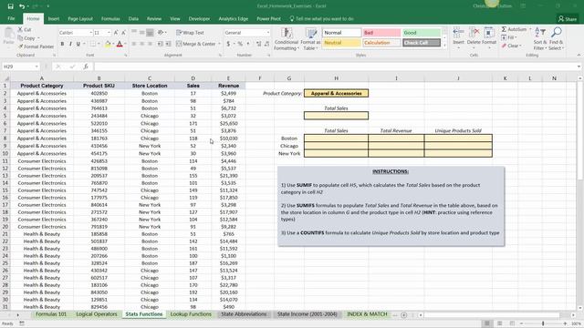
Task: Apply fill color to cell
Action: (108, 45)
